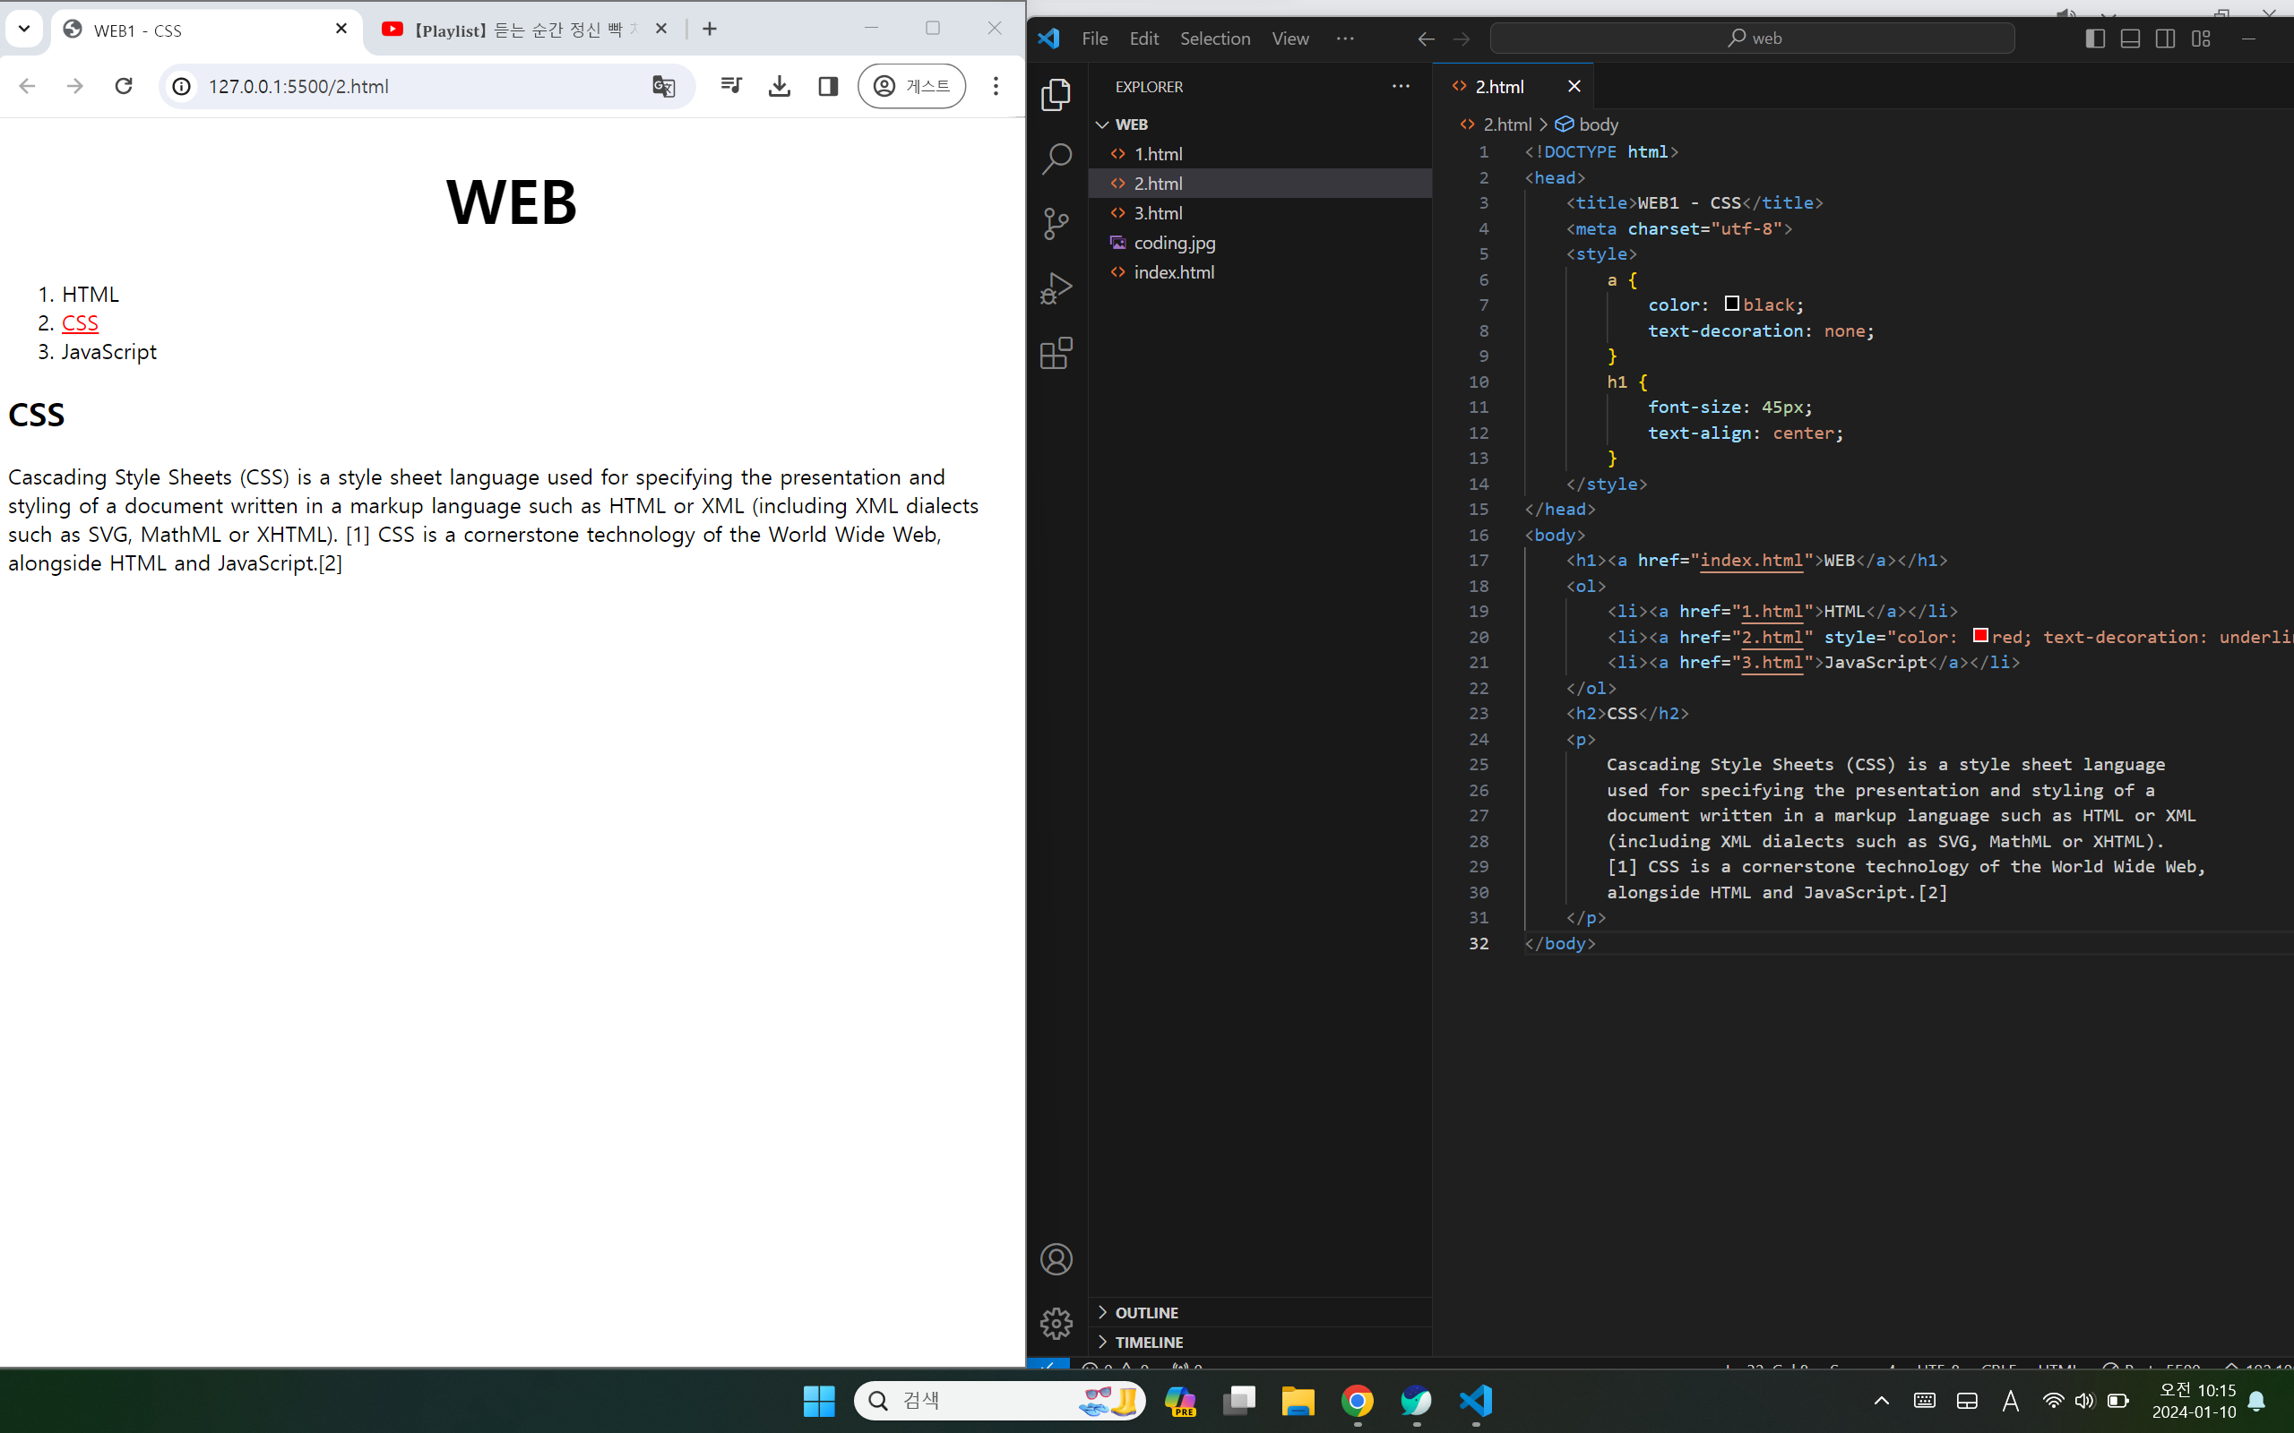Open the Source Control view
The height and width of the screenshot is (1433, 2294).
(1056, 224)
